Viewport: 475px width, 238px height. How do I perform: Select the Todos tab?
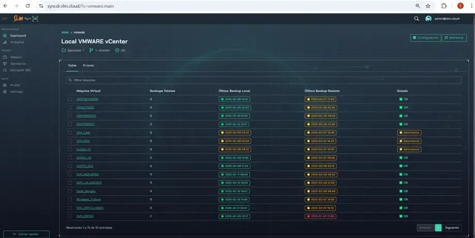coord(72,65)
